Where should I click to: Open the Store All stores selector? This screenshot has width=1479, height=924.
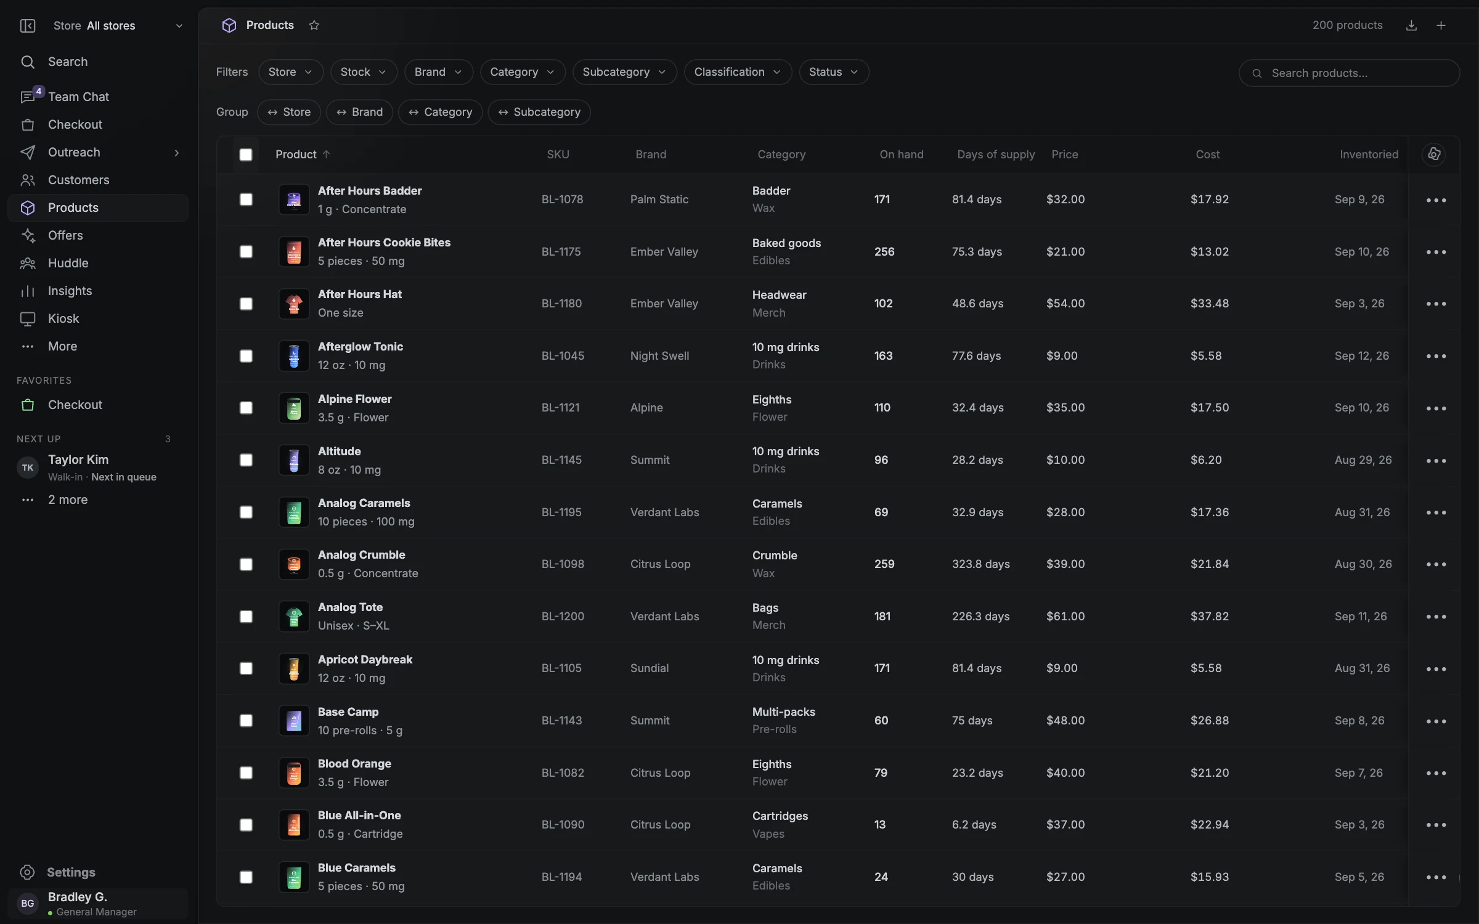click(x=118, y=25)
